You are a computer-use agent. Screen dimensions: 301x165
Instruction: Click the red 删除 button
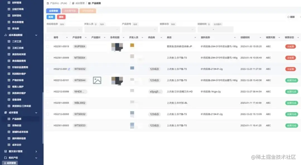tap(61, 17)
